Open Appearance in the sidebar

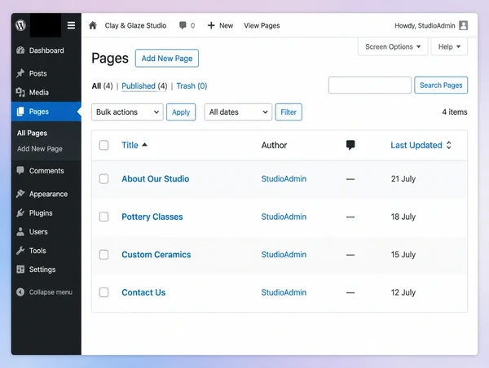click(46, 194)
